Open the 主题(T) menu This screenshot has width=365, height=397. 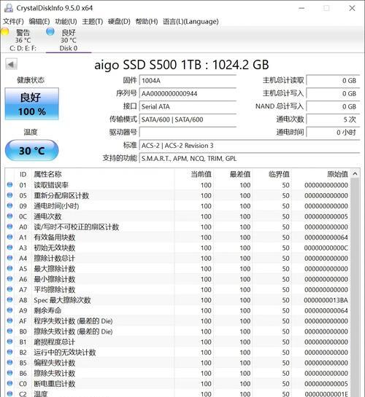click(x=93, y=22)
